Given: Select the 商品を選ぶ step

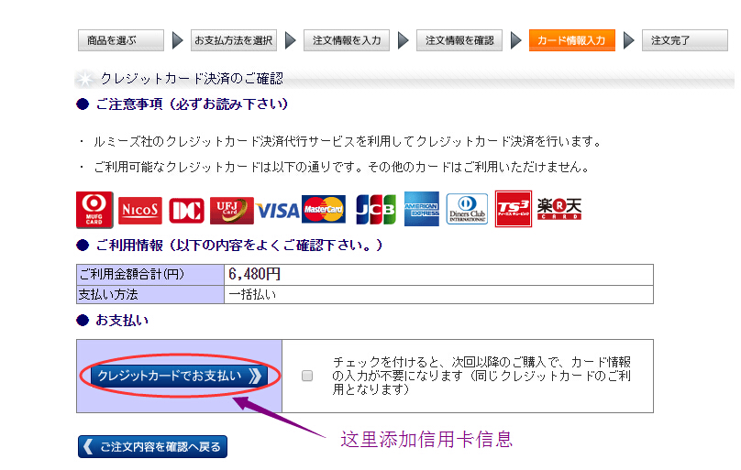Looking at the screenshot, I should pos(120,40).
